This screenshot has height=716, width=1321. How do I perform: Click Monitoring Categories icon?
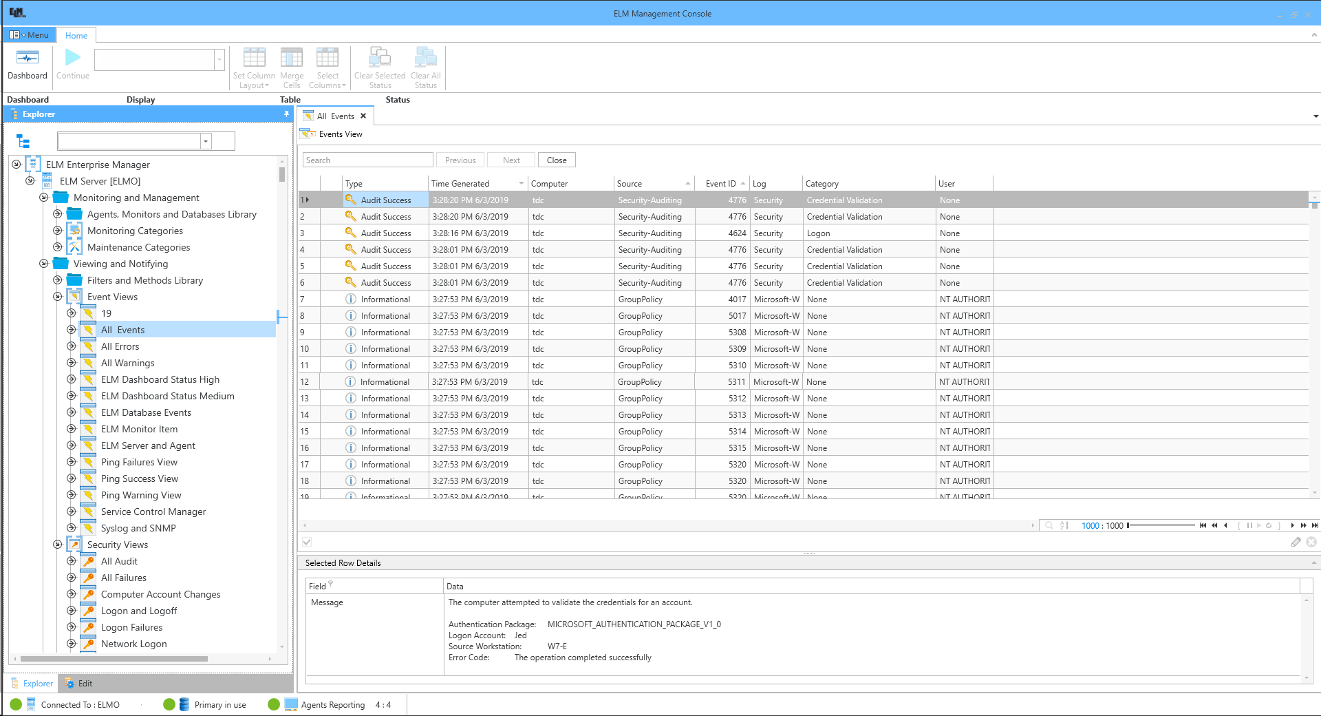(74, 231)
